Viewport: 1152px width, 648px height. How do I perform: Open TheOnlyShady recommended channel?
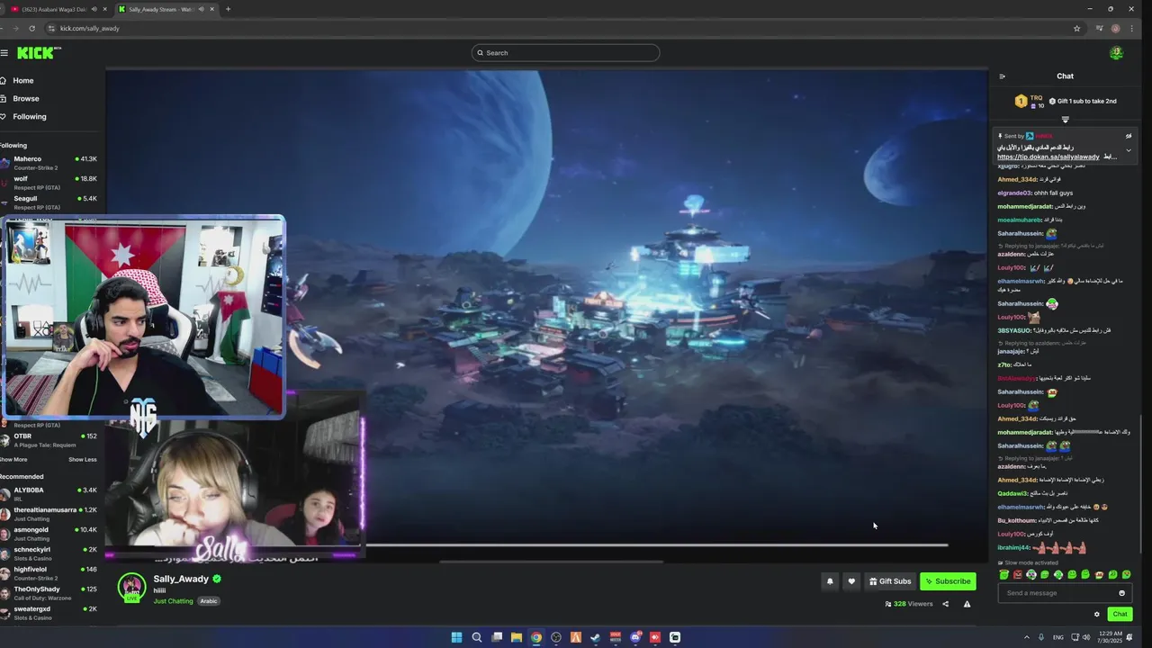49,593
